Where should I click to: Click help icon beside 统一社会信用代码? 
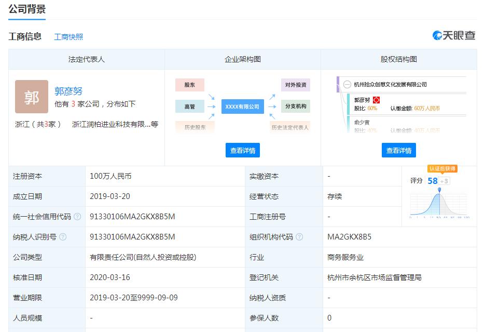tap(77, 217)
